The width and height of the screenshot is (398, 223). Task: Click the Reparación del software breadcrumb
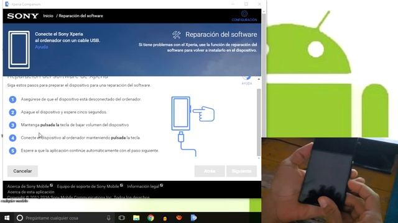tap(81, 16)
